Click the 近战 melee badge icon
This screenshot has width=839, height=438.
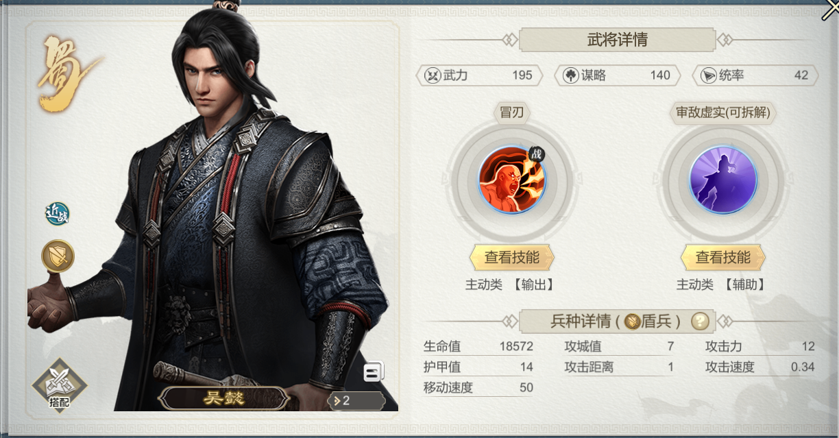pos(56,215)
